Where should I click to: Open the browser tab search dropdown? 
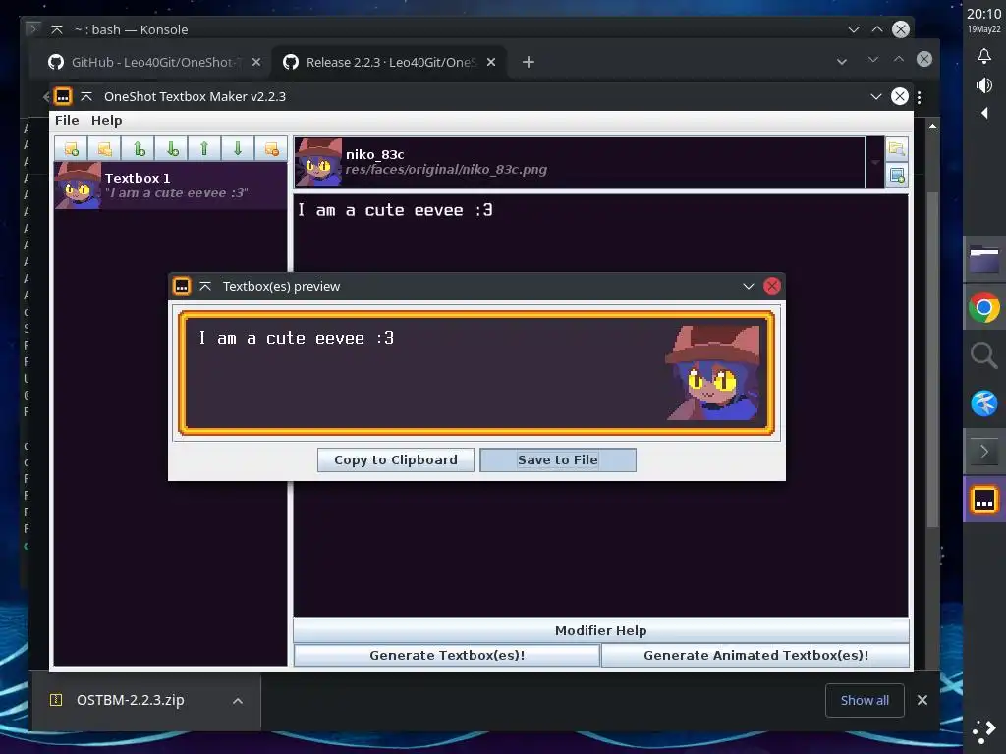[x=842, y=62]
